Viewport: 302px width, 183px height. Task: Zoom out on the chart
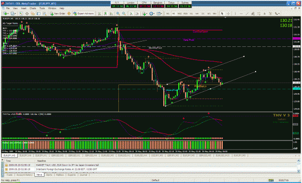[x=124, y=14]
